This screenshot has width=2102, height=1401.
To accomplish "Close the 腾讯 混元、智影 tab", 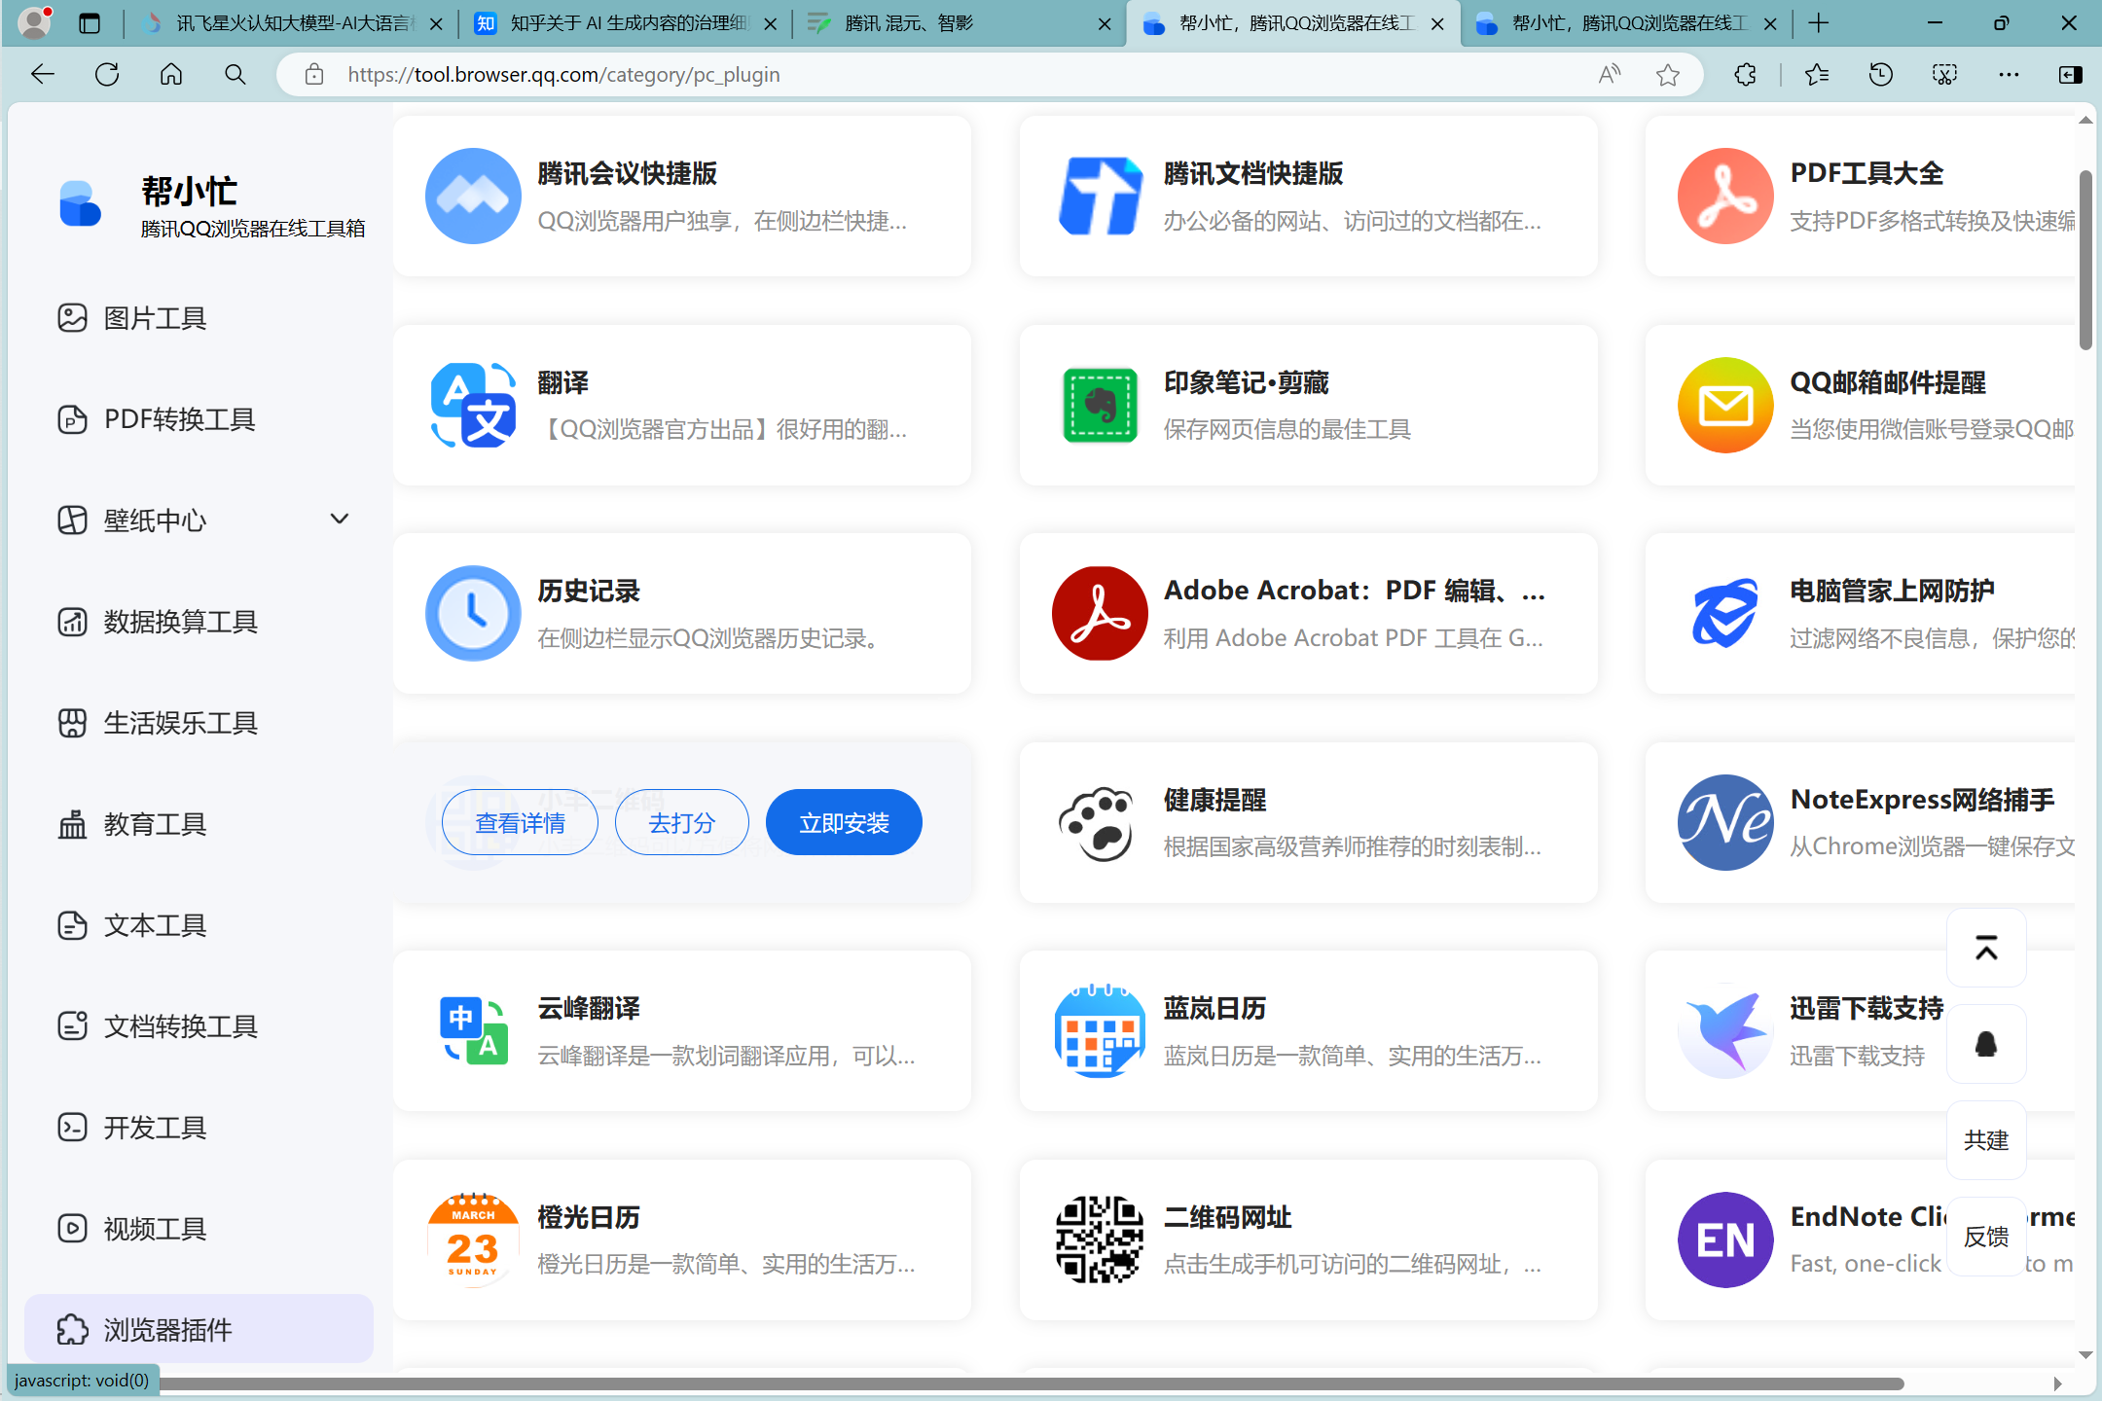I will click(1105, 24).
